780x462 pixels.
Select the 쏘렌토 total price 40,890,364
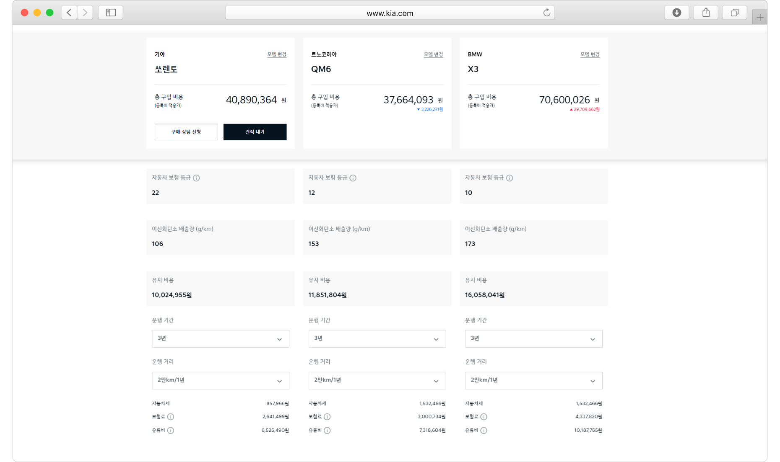[x=251, y=100]
